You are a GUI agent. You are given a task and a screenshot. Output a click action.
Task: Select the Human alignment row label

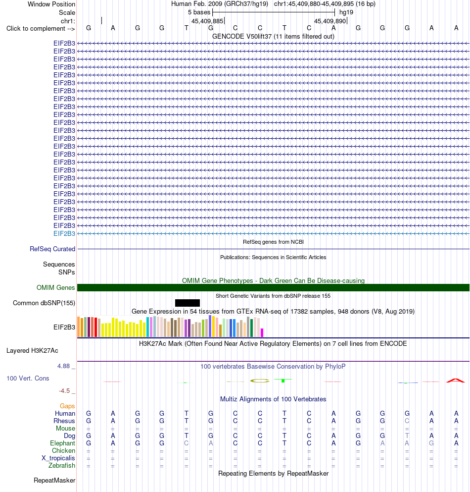pyautogui.click(x=65, y=414)
